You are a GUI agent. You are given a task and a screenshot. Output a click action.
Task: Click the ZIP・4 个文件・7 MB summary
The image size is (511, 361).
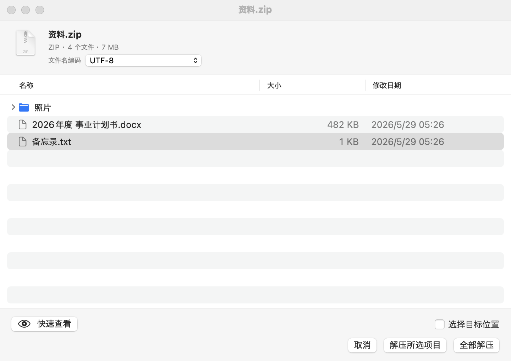coord(83,47)
